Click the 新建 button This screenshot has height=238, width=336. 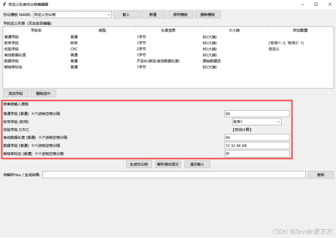click(x=153, y=15)
